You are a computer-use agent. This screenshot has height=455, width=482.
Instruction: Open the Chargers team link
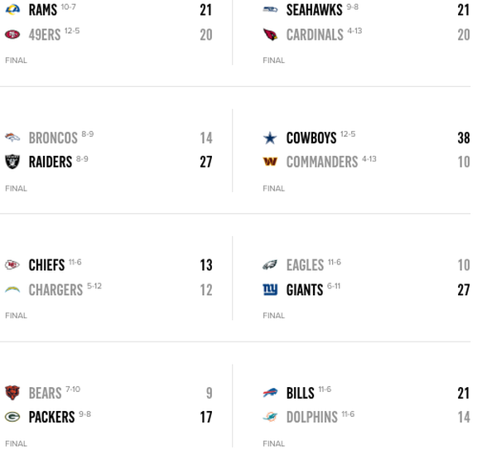[55, 290]
